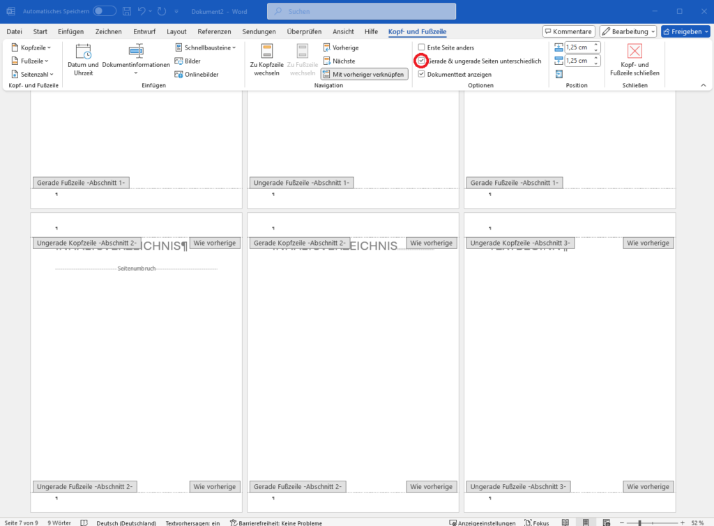Open Dokumentinformationen menu
The image size is (714, 526).
point(136,60)
